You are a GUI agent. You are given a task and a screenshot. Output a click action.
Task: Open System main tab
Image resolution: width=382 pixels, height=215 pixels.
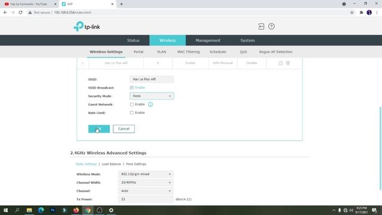coord(248,41)
